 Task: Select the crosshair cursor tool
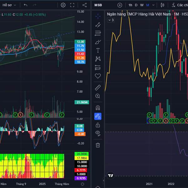[98, 16]
